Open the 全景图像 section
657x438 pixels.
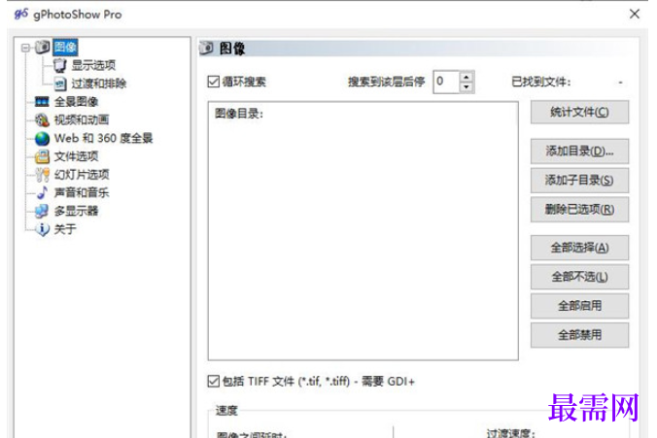(76, 102)
